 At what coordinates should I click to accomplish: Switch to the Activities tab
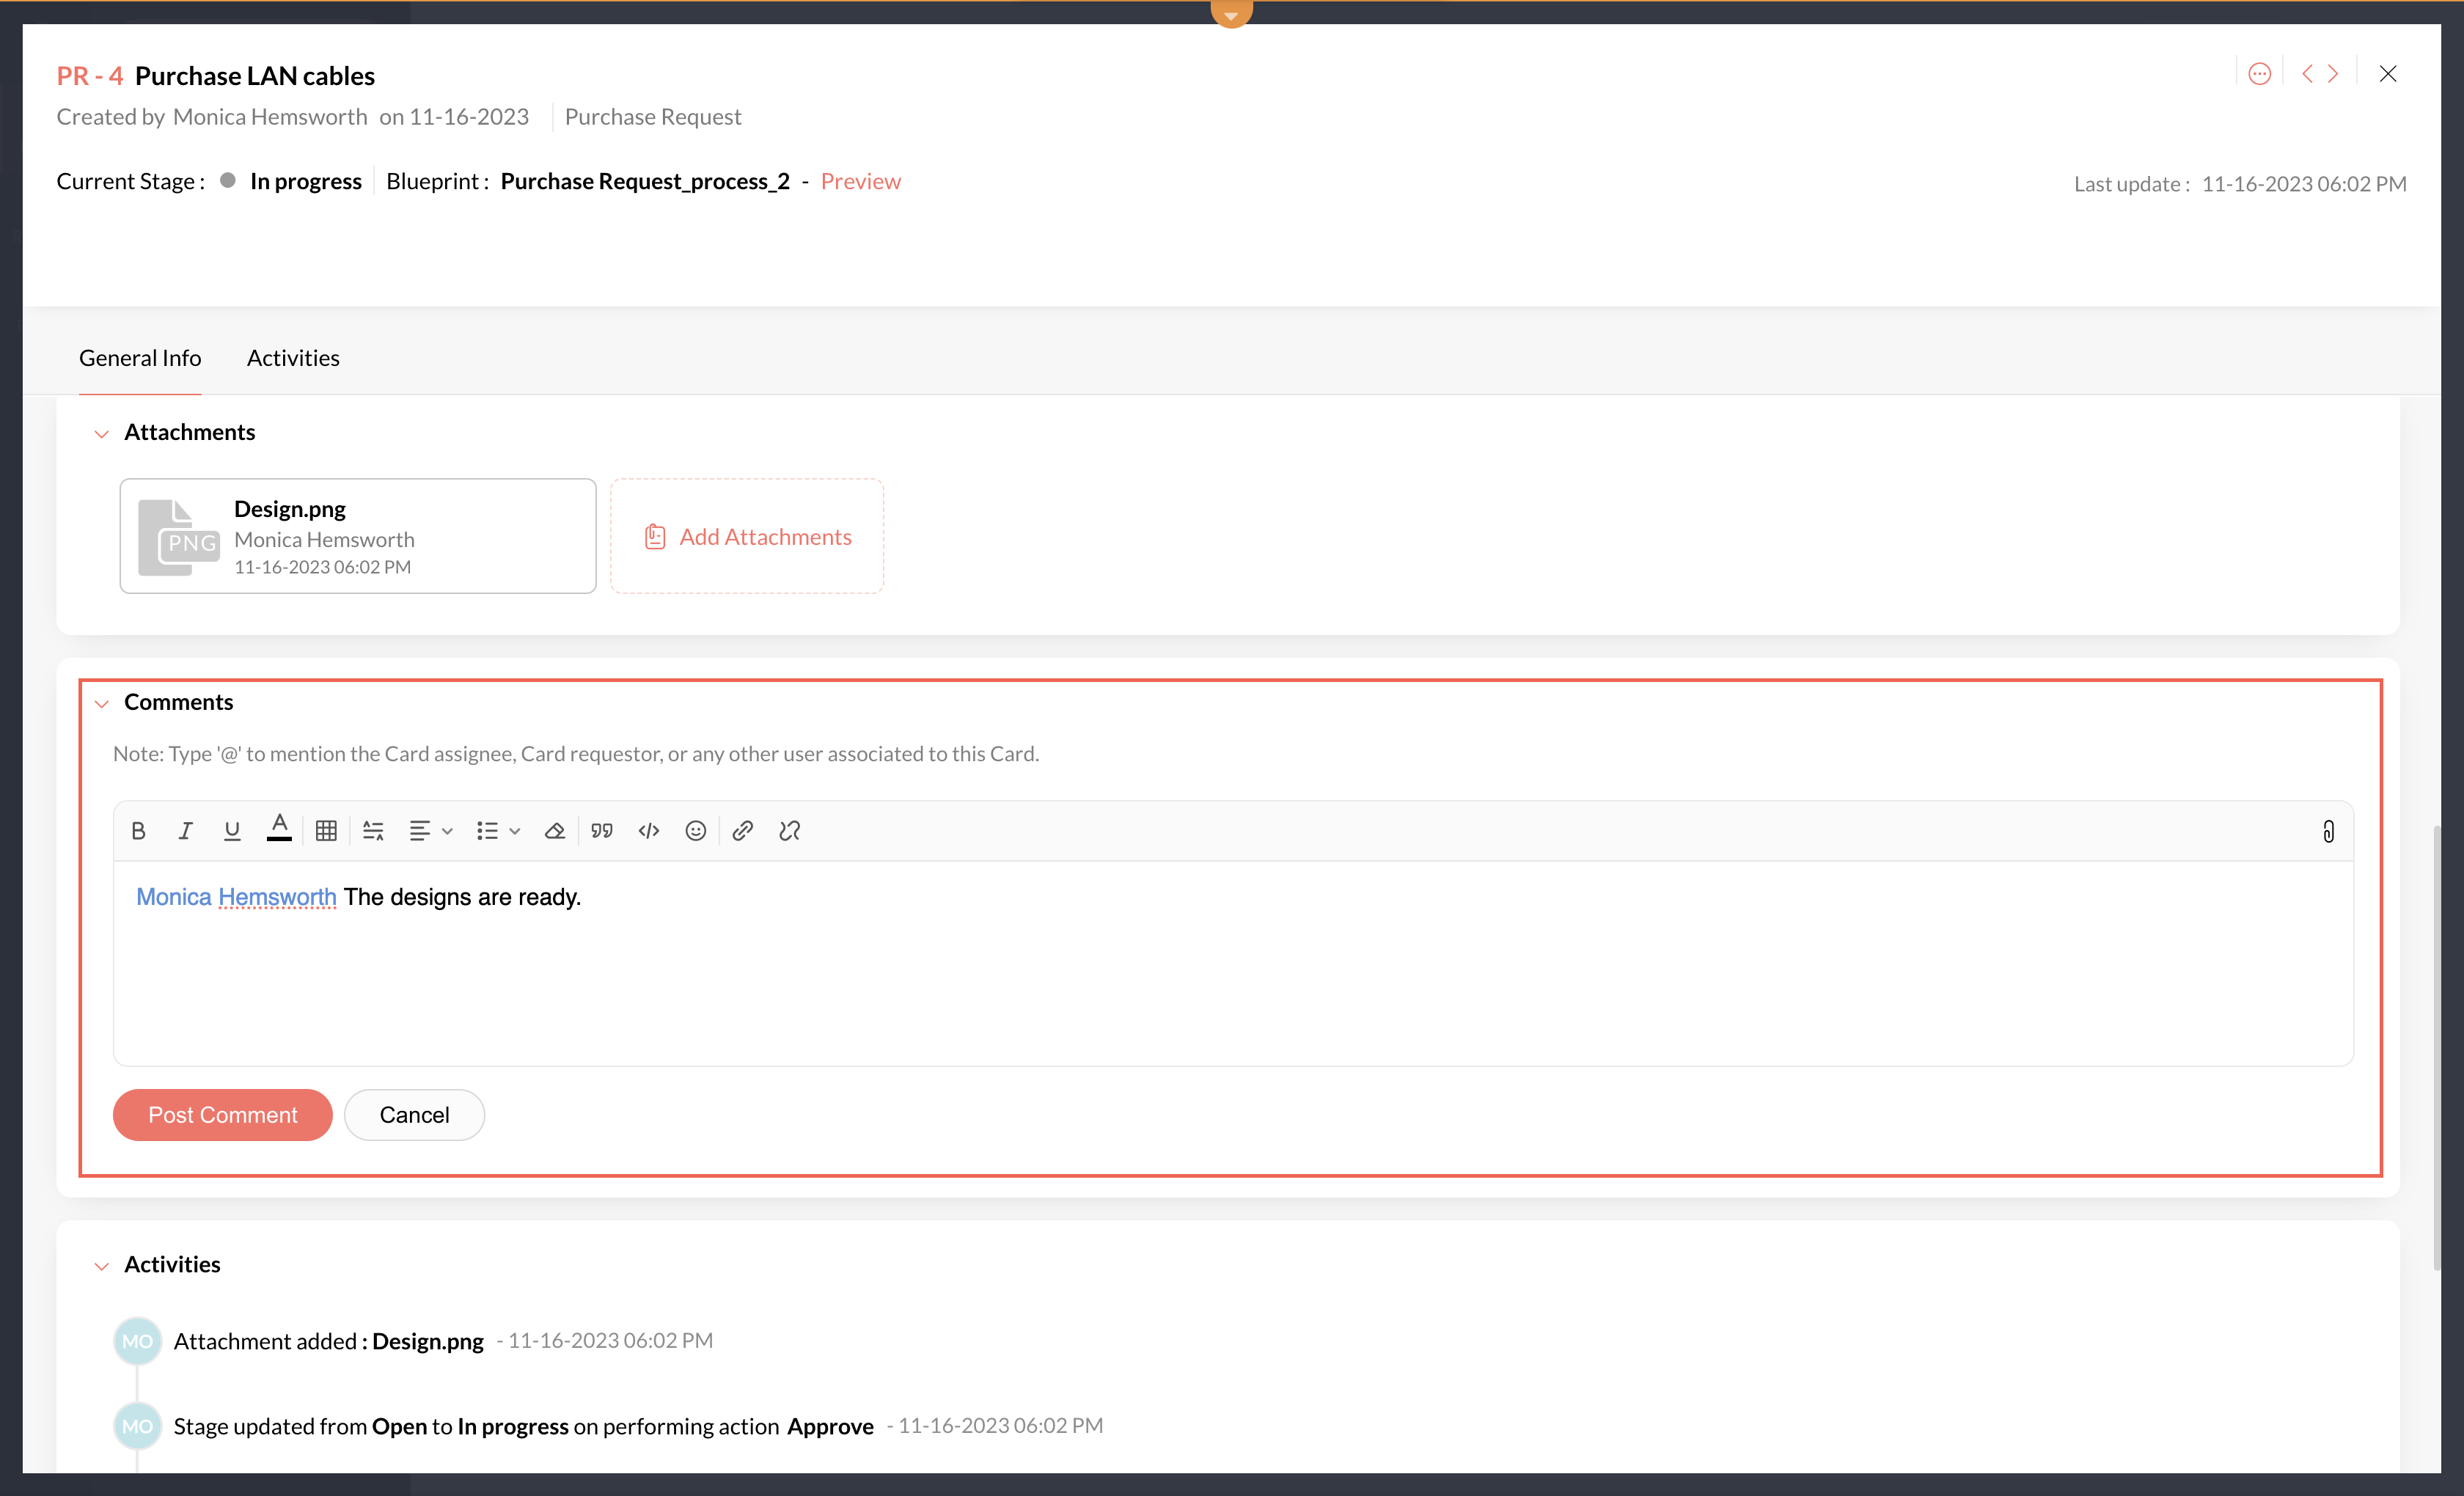(x=293, y=358)
